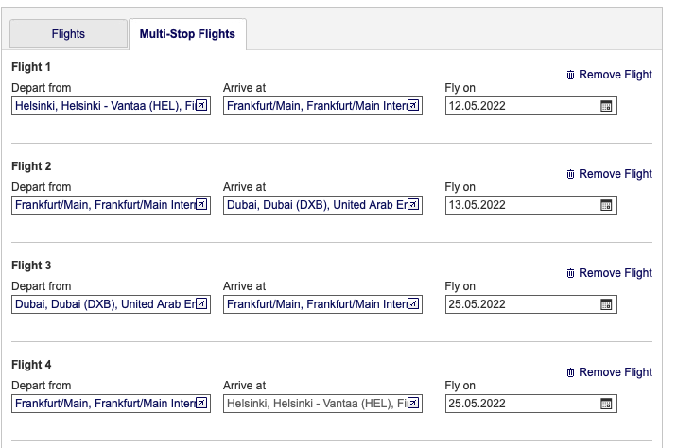Remove Flight 4 from the itinerary
Image resolution: width=677 pixels, height=448 pixels.
609,372
